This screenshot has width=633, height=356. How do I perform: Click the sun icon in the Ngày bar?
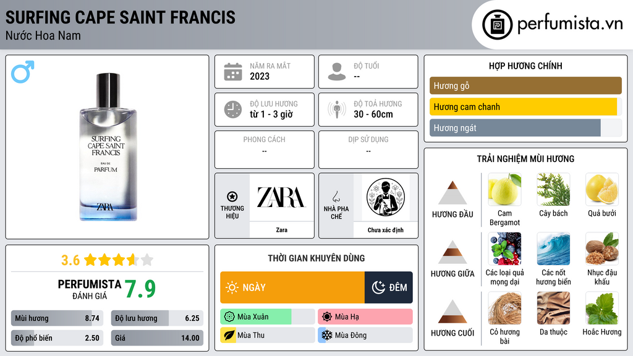(x=232, y=287)
